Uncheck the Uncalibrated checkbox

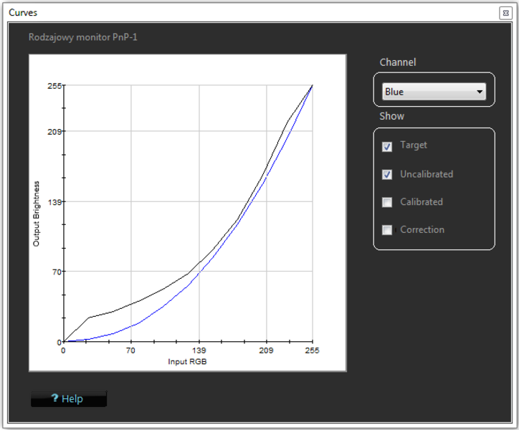(388, 174)
